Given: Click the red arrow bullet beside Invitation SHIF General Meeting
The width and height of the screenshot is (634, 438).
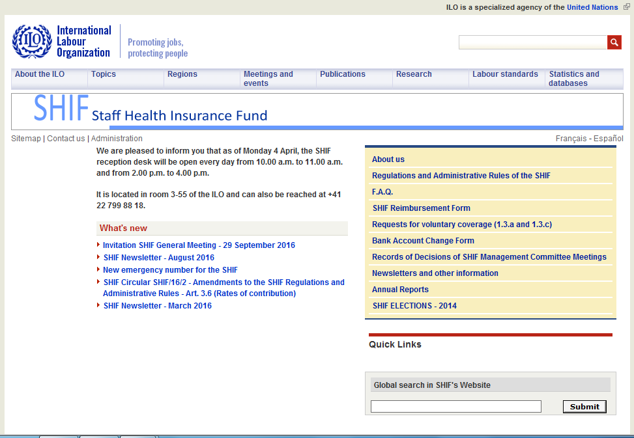Looking at the screenshot, I should (98, 245).
